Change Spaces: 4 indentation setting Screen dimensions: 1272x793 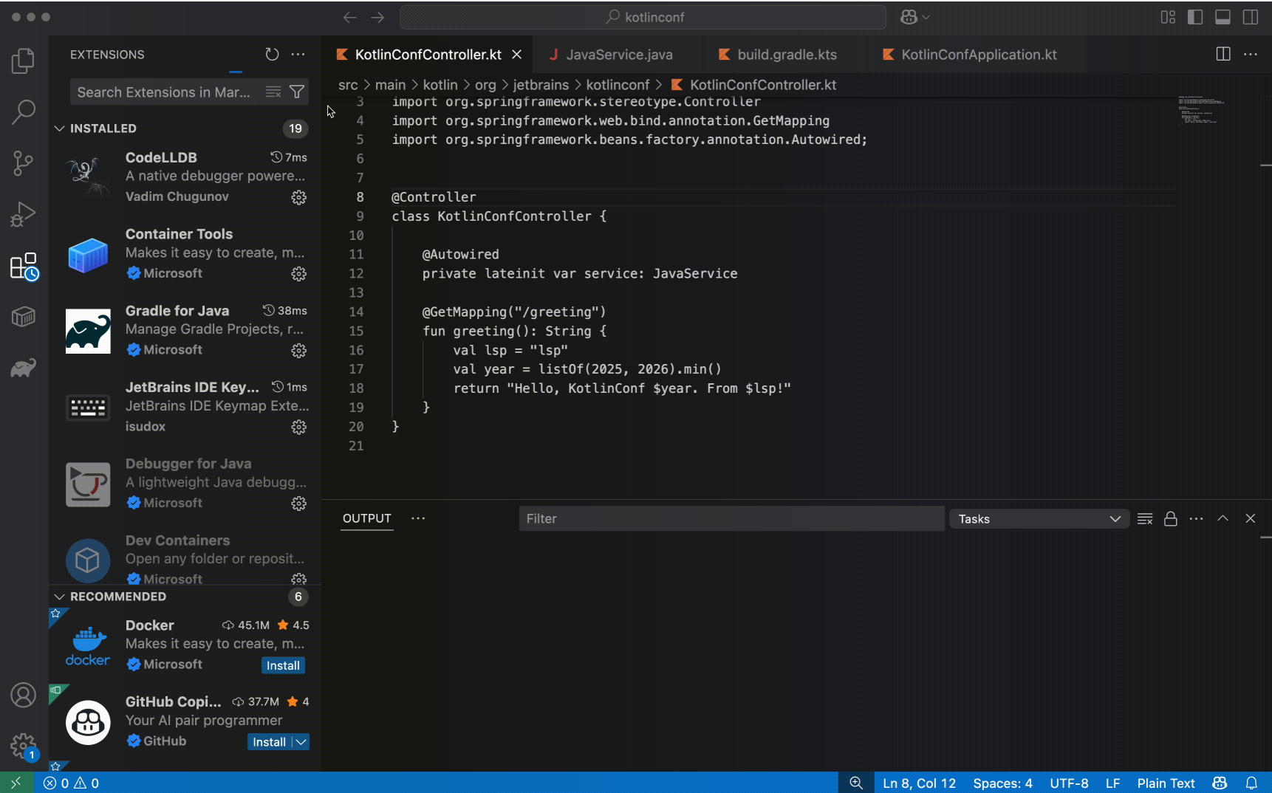coord(1002,783)
